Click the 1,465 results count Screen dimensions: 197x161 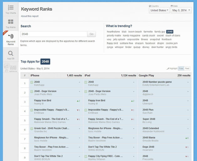coord(74,76)
